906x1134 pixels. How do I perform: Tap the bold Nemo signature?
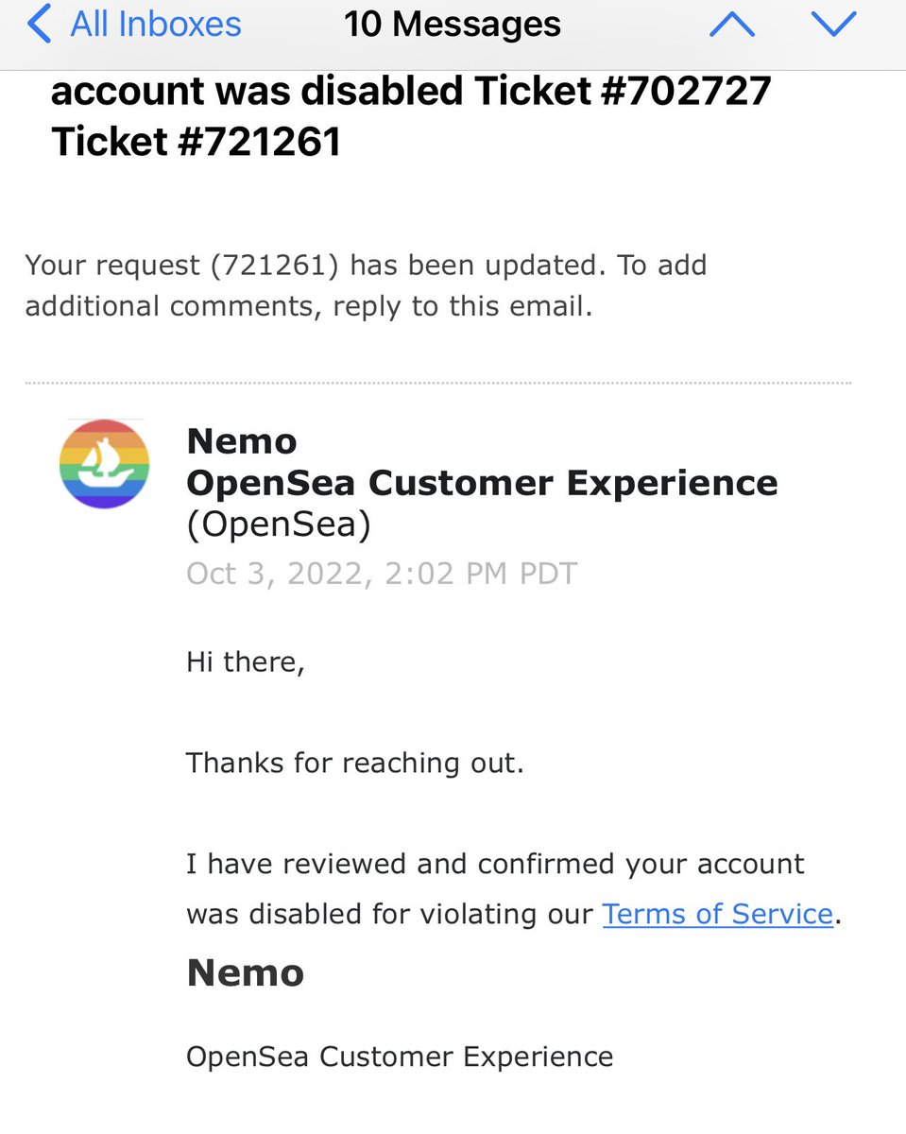point(246,972)
